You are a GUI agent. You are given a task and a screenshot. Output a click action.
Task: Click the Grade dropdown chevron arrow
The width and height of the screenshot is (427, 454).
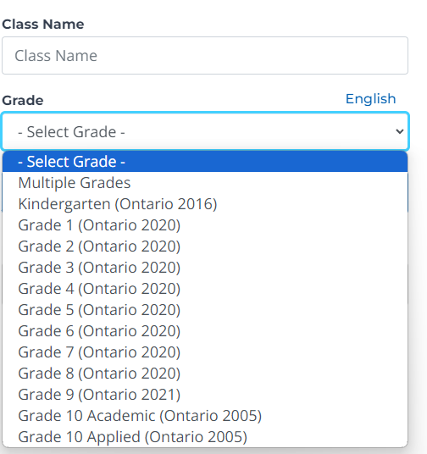pyautogui.click(x=400, y=131)
